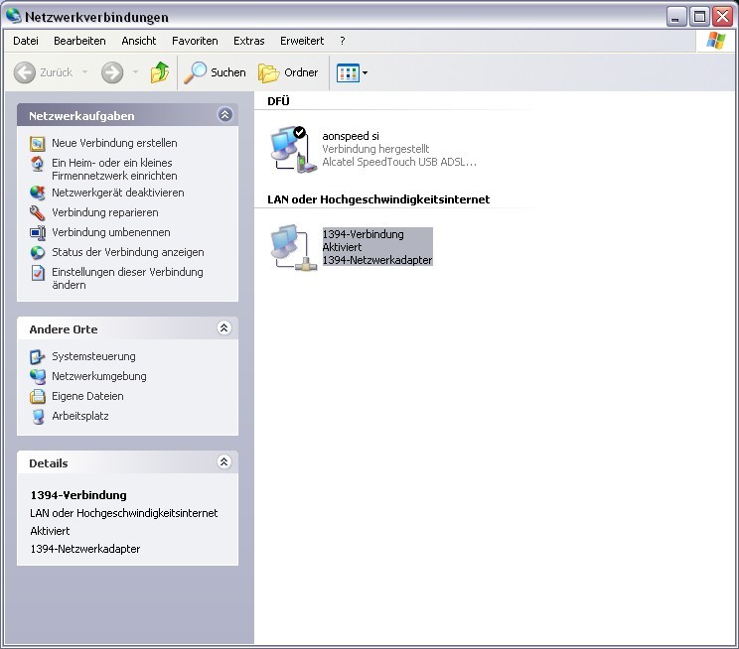The height and width of the screenshot is (649, 739).
Task: Open the Systemsteuerung link
Action: click(x=93, y=356)
